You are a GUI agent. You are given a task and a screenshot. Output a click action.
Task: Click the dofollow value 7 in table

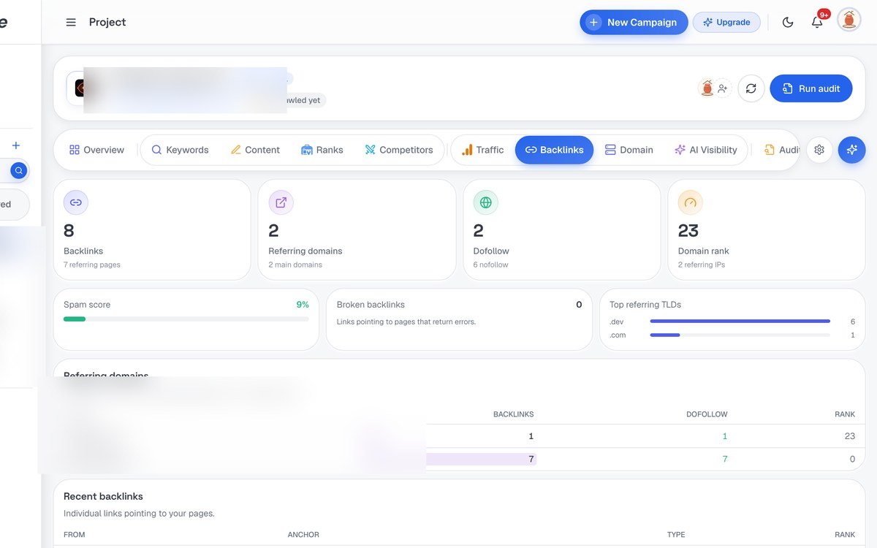pos(725,459)
